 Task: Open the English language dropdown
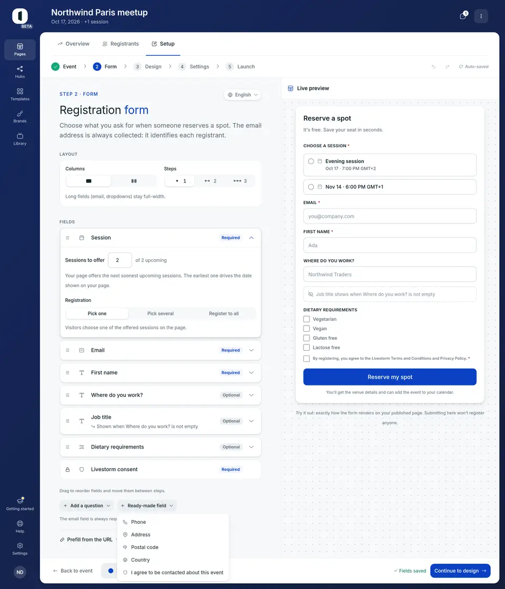coord(243,95)
